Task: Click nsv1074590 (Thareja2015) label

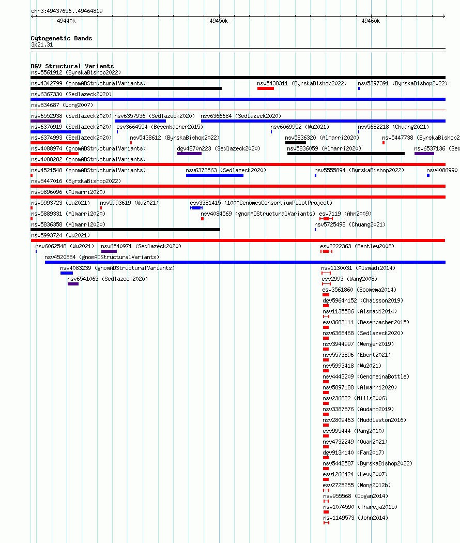Action: (x=360, y=507)
